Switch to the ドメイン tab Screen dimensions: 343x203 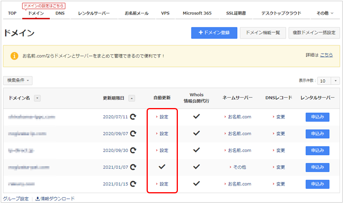point(36,14)
